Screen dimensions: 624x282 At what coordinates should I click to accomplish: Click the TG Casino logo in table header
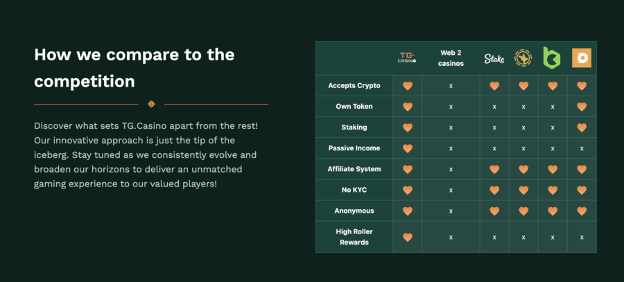(407, 58)
